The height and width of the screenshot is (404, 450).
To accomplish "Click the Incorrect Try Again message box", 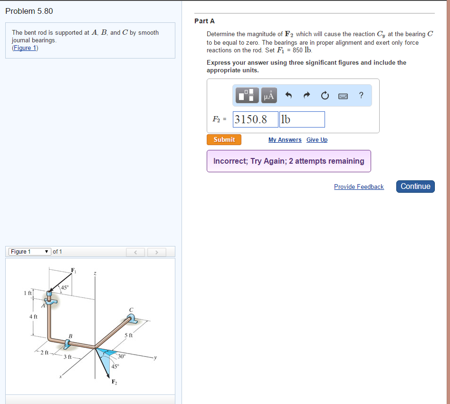I will (x=289, y=161).
